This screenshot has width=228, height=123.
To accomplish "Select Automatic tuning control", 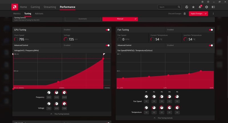I will [x=83, y=19].
